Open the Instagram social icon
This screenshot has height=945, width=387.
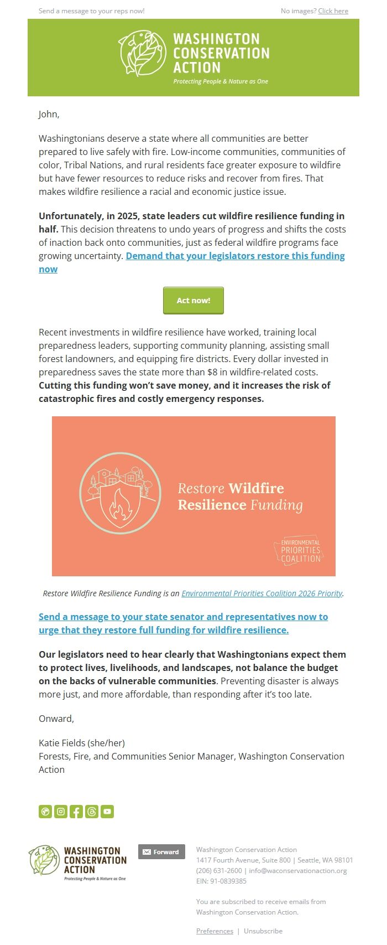pyautogui.click(x=61, y=812)
